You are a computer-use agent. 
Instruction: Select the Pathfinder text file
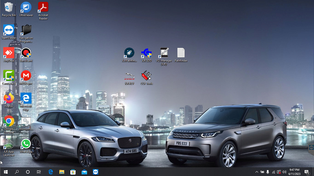(181, 53)
